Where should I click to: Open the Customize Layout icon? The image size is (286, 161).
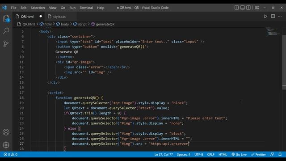pos(257,8)
